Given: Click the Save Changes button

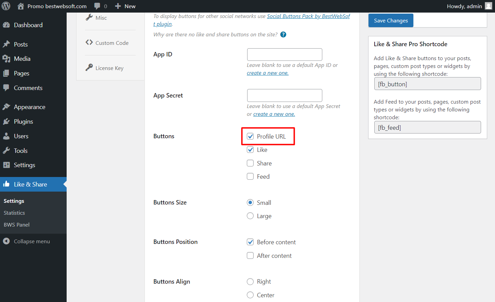Looking at the screenshot, I should pyautogui.click(x=391, y=20).
